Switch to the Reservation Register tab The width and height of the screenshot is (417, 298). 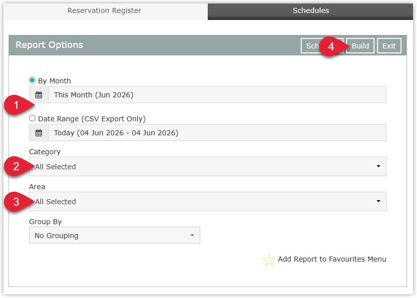[104, 10]
